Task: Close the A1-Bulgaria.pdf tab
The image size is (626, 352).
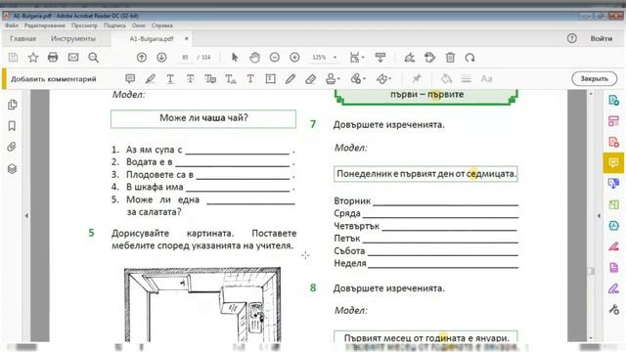Action: [x=186, y=39]
